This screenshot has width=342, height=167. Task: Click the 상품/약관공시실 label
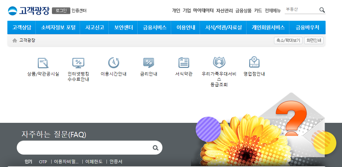click(x=43, y=74)
